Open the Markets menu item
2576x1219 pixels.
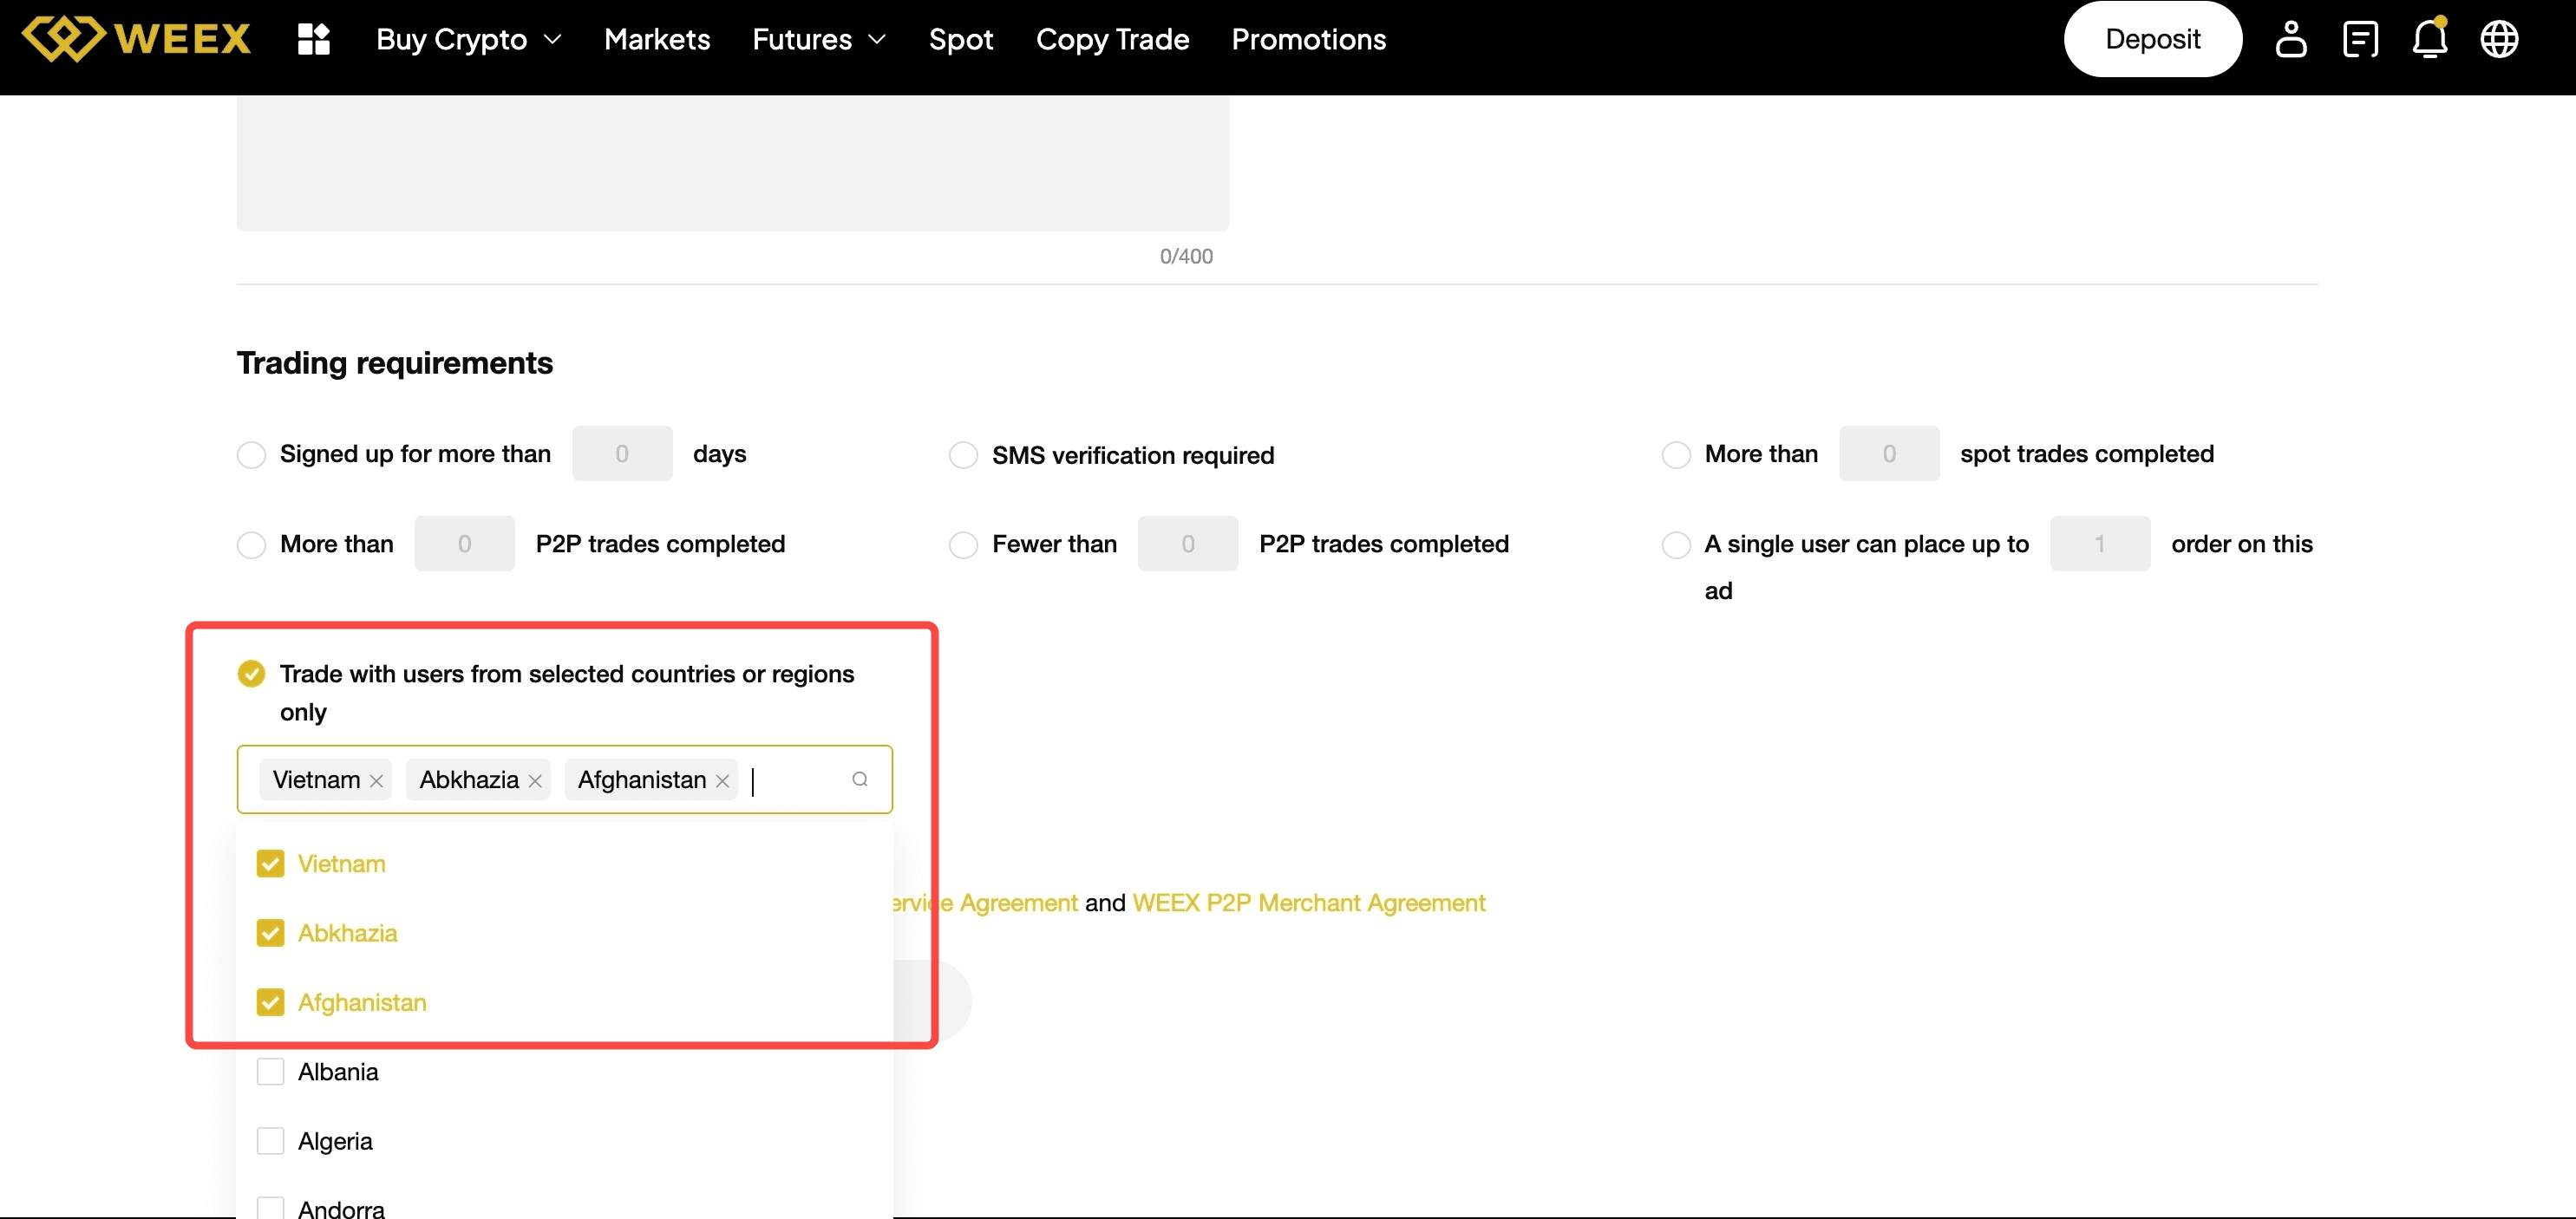657,39
